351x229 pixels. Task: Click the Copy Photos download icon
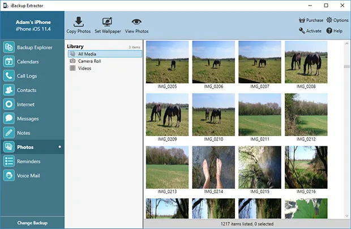[x=78, y=22]
